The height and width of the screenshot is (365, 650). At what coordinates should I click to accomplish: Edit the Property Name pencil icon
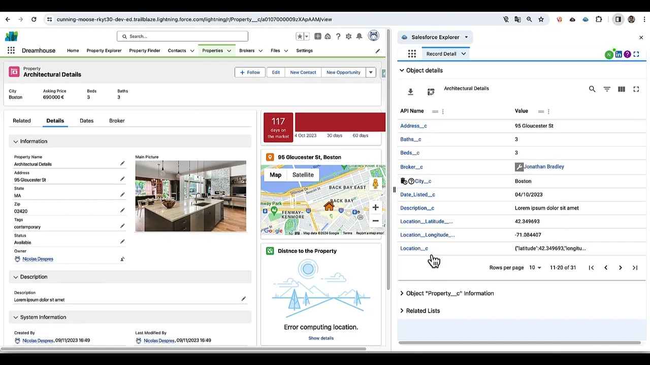pyautogui.click(x=122, y=163)
